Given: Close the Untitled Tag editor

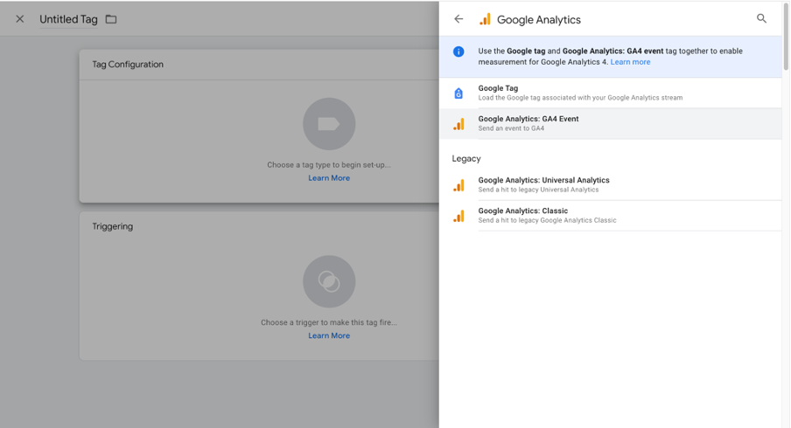Looking at the screenshot, I should coord(19,19).
